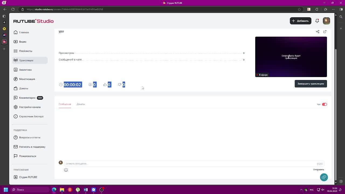Image resolution: width=345 pixels, height=194 pixels.
Task: Open stream in new window icon
Action: [x=325, y=32]
